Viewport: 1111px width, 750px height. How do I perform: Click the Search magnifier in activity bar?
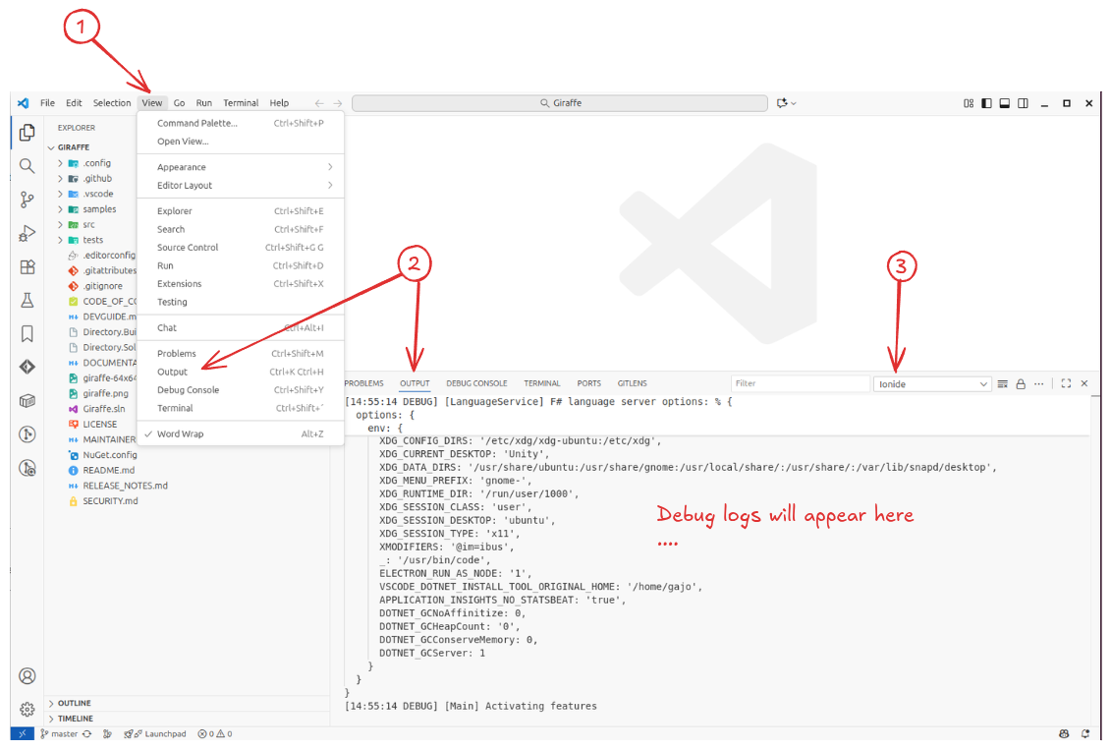click(28, 166)
